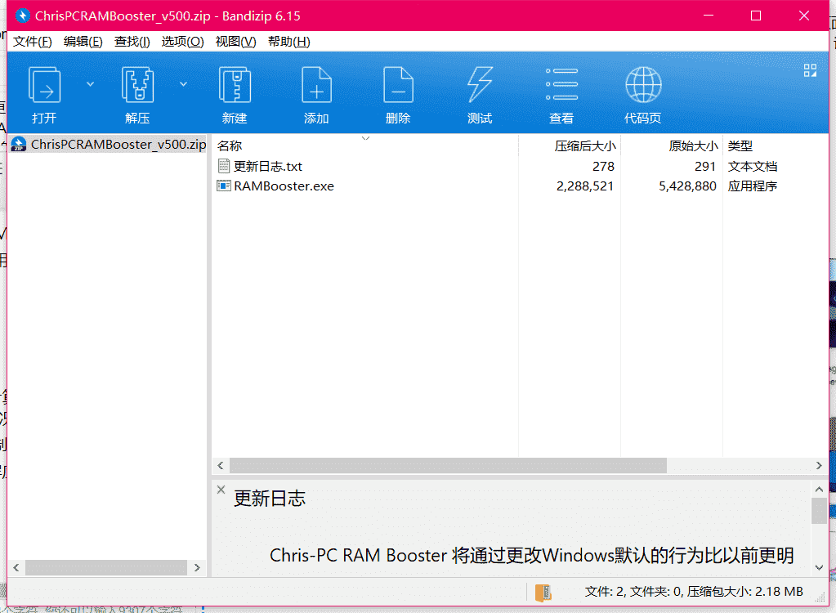Click the 291 original size cell
This screenshot has height=613, width=836.
click(x=705, y=166)
